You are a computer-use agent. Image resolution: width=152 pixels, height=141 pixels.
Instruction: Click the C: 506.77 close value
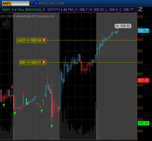click(127, 10)
